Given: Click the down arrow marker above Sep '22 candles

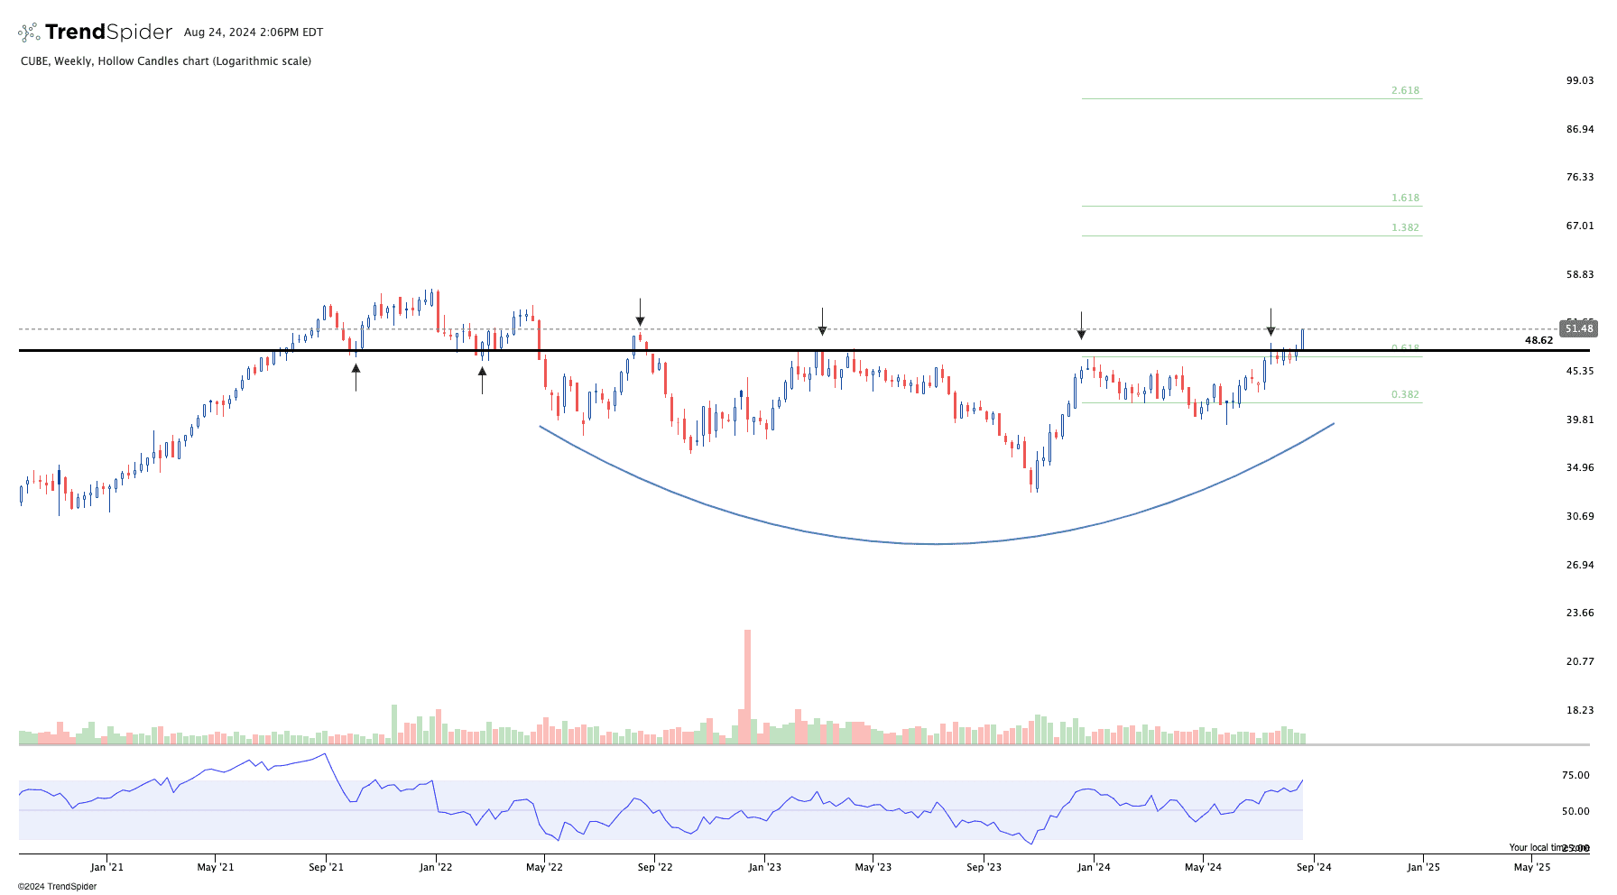Looking at the screenshot, I should click(640, 311).
